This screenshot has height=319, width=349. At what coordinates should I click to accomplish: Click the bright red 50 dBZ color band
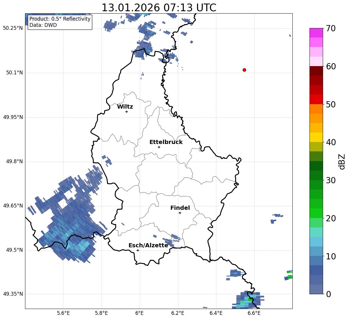[316, 99]
